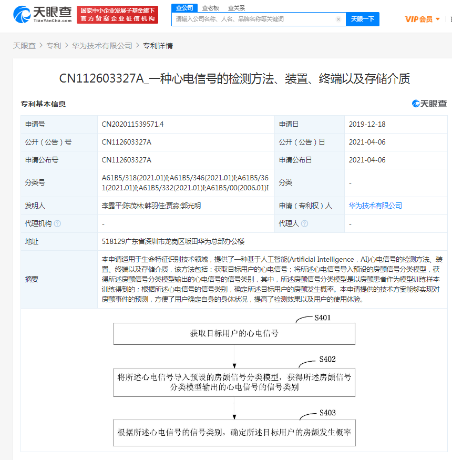Go to 天眼查 breadcrumb home link
The width and height of the screenshot is (452, 460).
24,46
